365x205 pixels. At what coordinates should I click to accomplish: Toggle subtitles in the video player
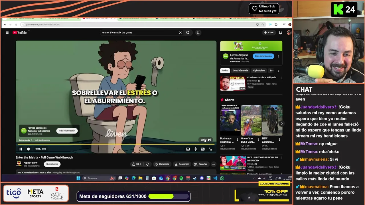click(188, 149)
